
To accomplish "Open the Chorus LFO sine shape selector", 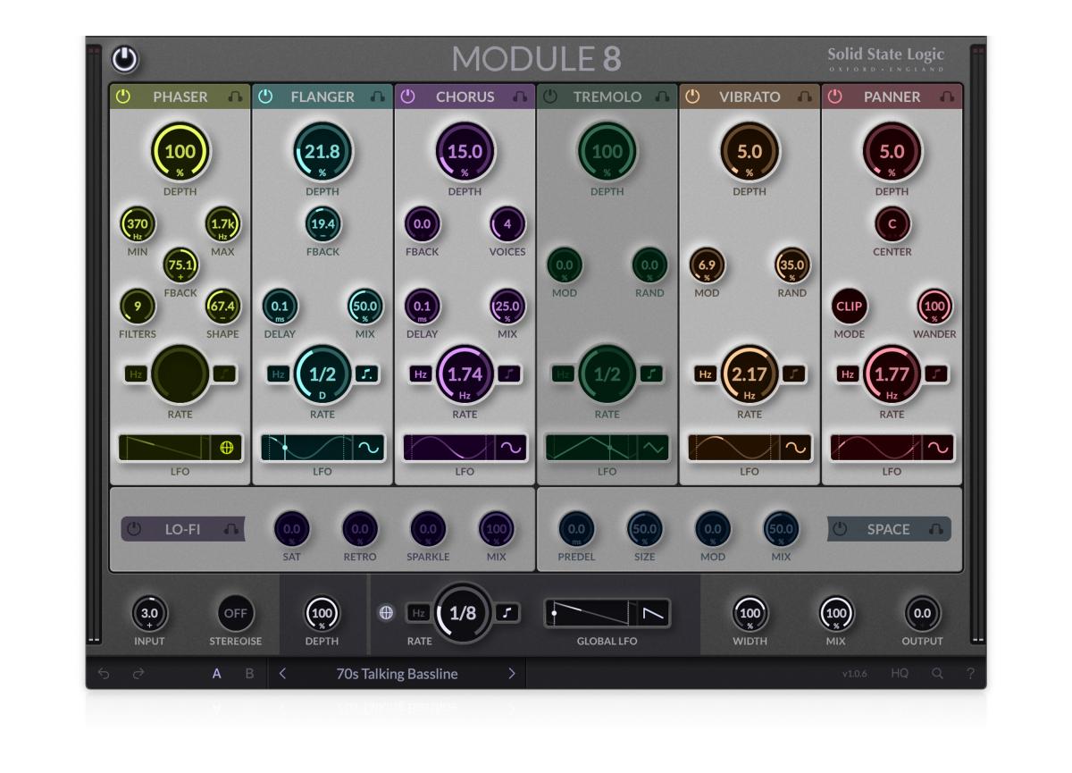I will [511, 448].
